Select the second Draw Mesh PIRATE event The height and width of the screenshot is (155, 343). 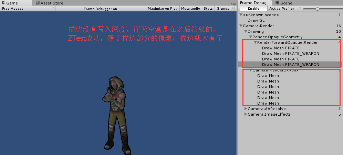click(281, 59)
